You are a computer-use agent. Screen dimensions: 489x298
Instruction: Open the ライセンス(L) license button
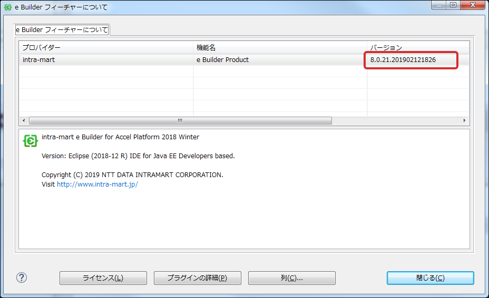103,278
